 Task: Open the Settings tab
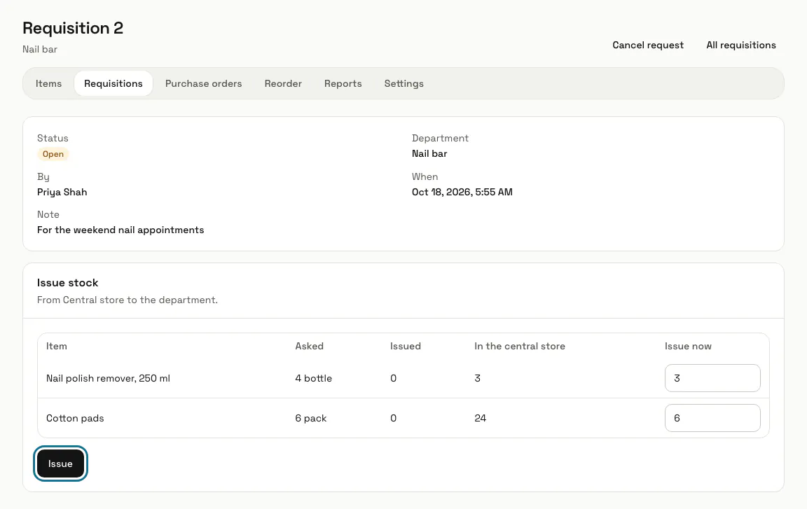pos(404,83)
